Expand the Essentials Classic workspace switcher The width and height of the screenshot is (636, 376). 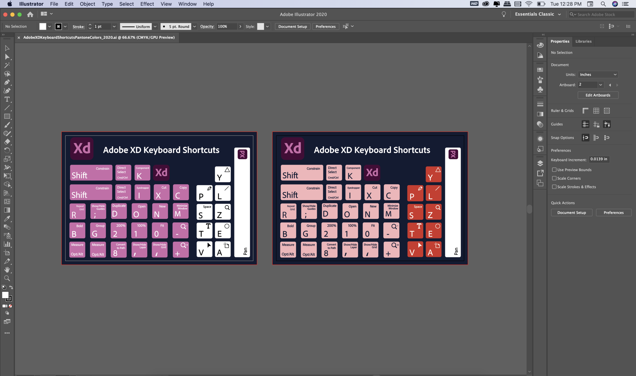tap(538, 14)
